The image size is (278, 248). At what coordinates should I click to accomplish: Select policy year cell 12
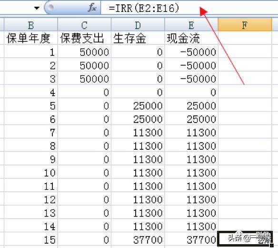(31, 198)
